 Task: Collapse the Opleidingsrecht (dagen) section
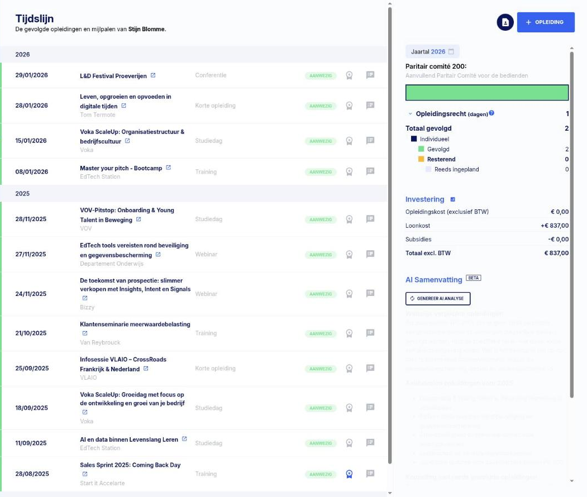click(x=411, y=114)
